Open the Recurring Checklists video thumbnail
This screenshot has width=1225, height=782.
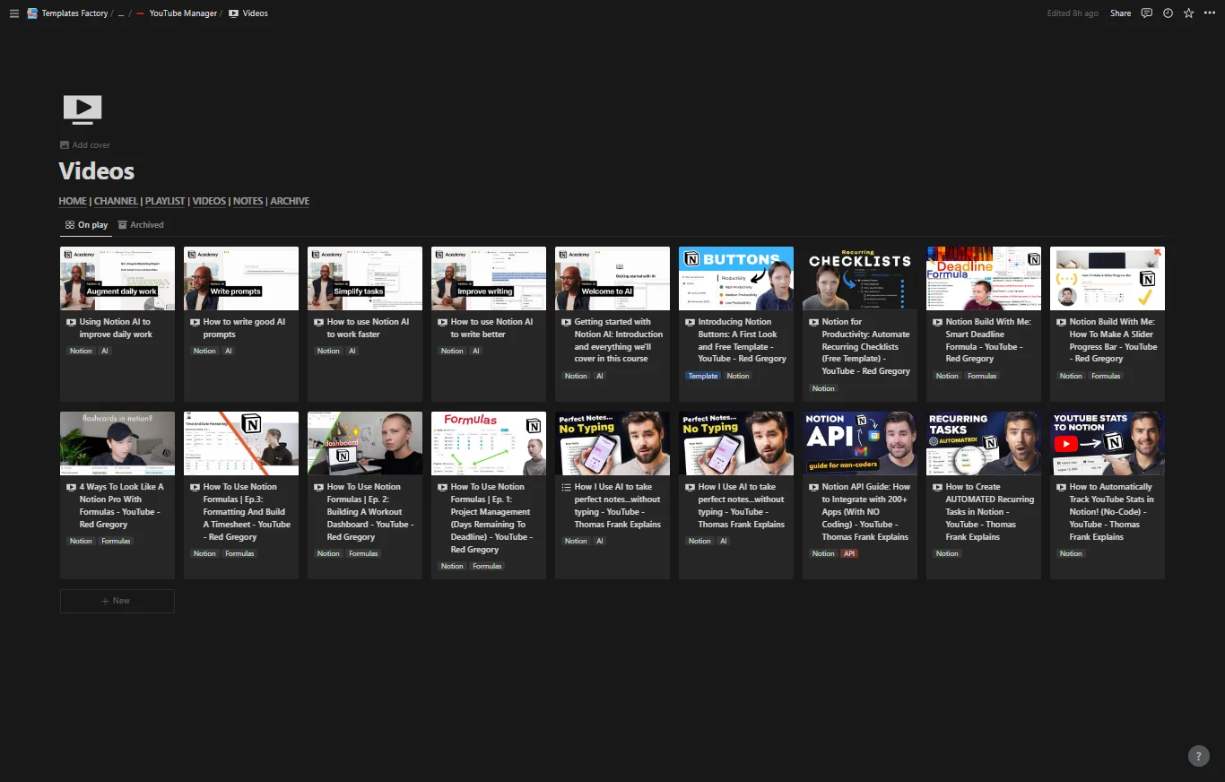tap(859, 278)
